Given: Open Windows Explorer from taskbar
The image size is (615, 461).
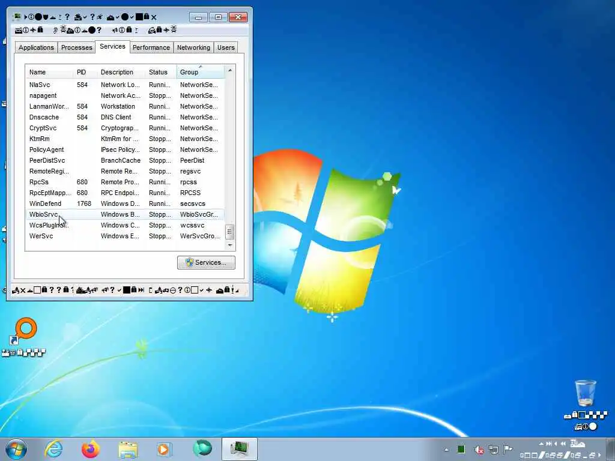Looking at the screenshot, I should (x=128, y=449).
